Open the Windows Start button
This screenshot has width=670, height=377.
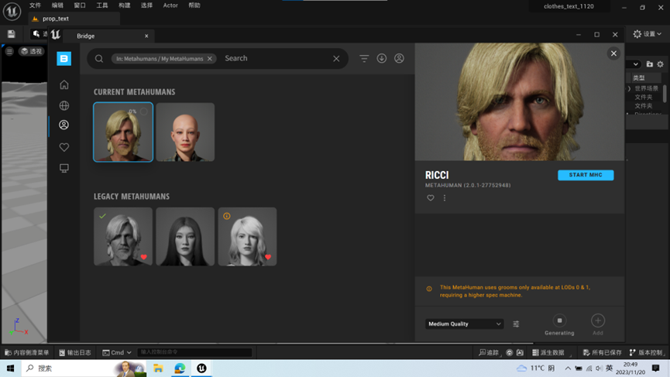10,368
